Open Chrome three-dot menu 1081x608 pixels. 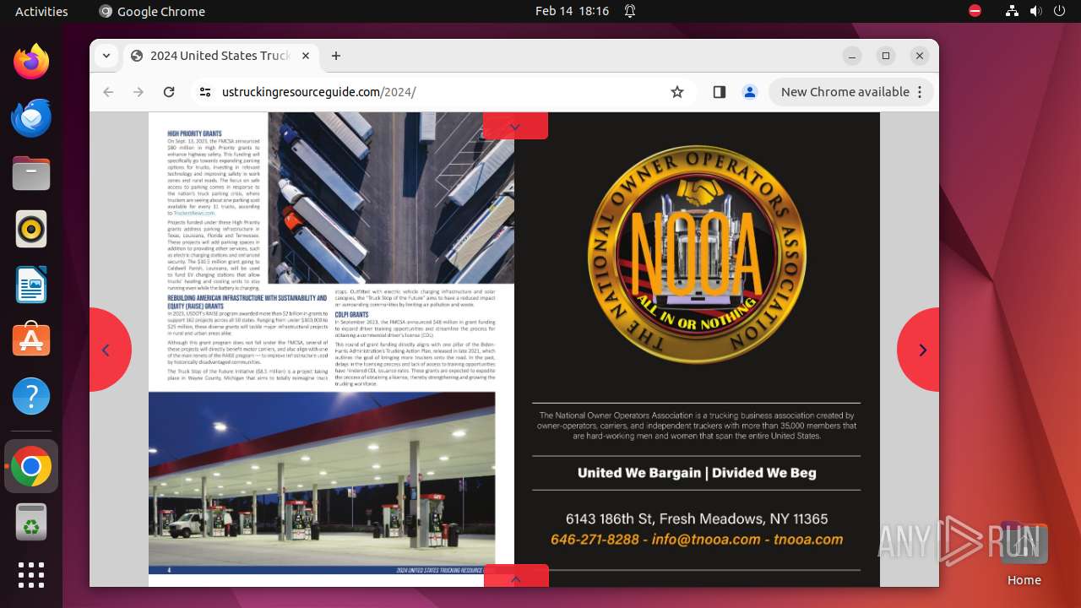point(921,92)
